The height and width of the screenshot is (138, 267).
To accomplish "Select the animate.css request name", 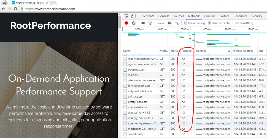I will click(x=135, y=96).
